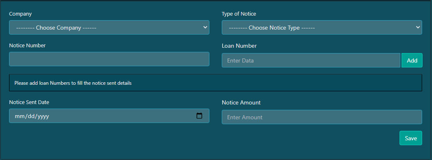Click the 'Please add loan Numbers' message banner

click(x=216, y=83)
